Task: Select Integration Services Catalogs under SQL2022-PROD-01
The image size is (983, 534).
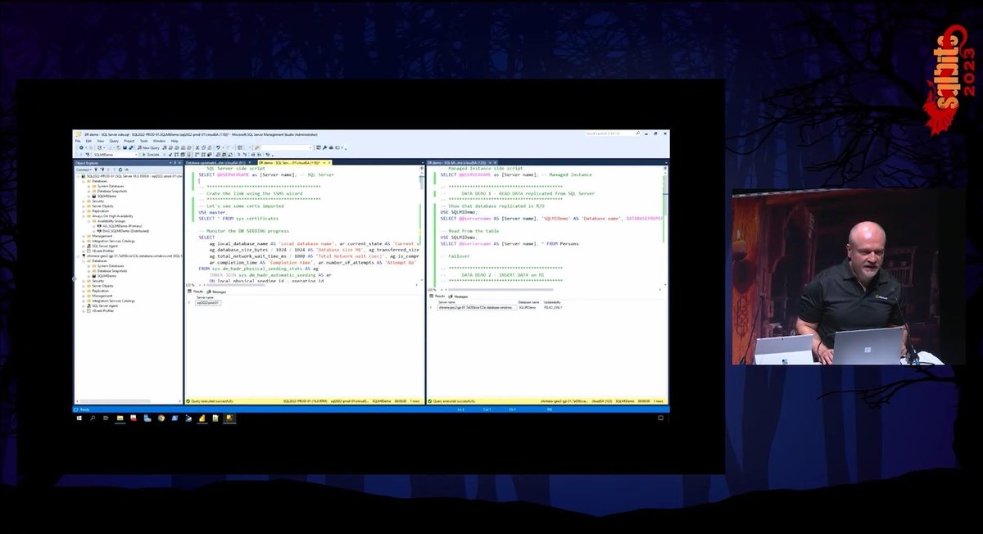Action: pos(111,241)
